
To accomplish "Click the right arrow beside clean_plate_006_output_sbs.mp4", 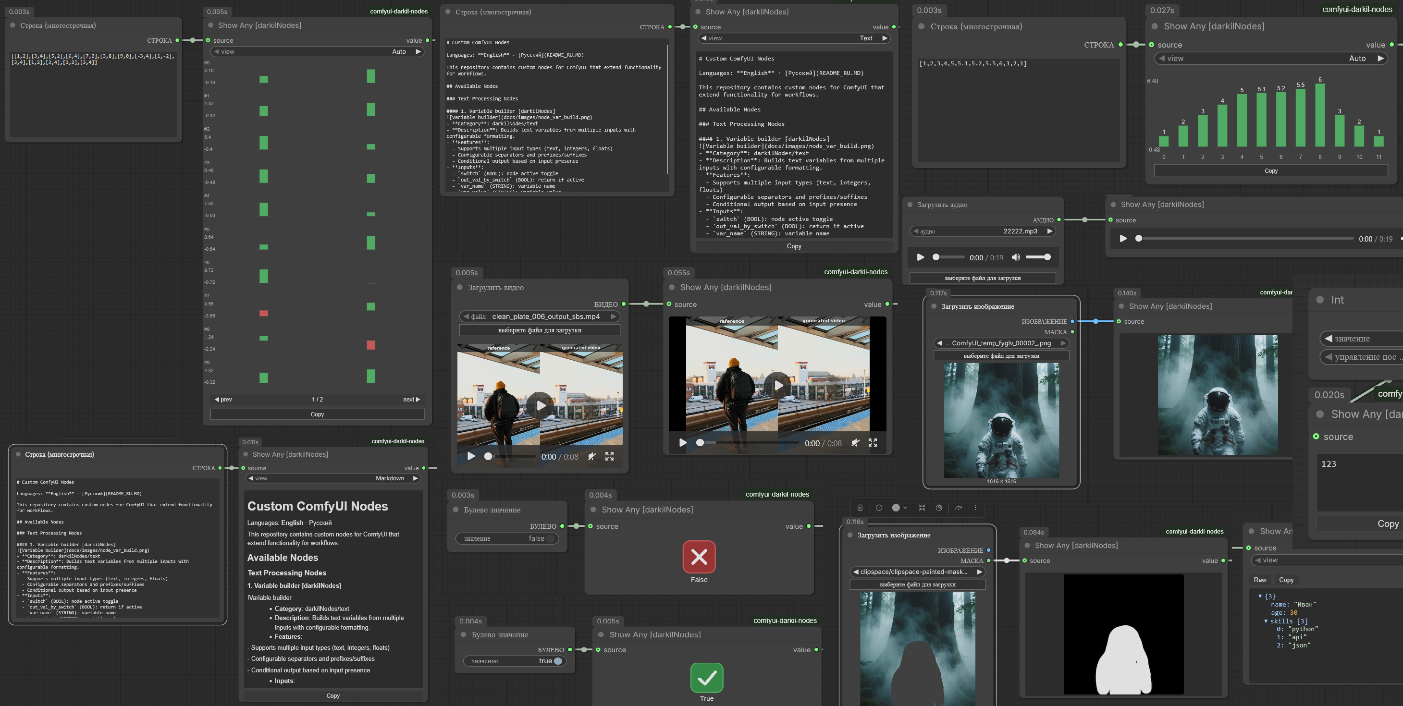I will tap(613, 316).
